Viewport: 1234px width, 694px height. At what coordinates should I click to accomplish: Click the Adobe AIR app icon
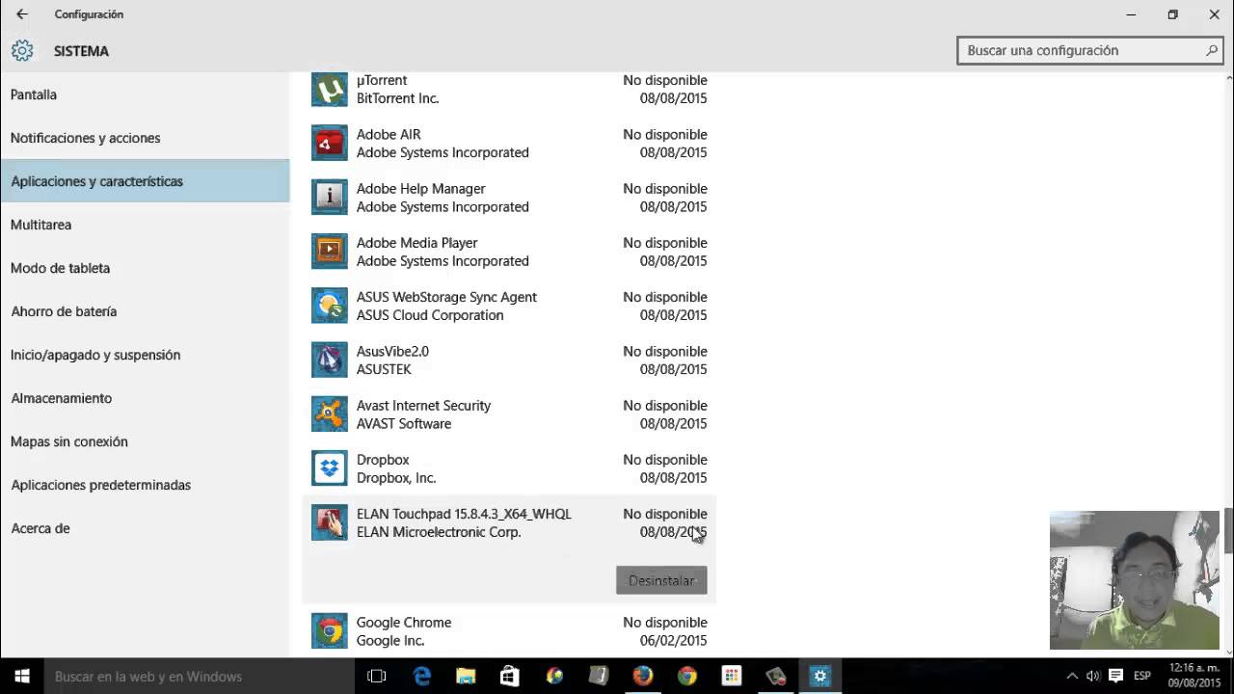pyautogui.click(x=330, y=143)
